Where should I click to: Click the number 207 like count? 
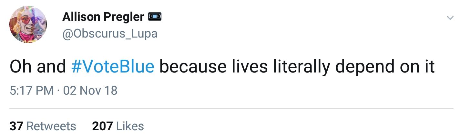(x=102, y=126)
